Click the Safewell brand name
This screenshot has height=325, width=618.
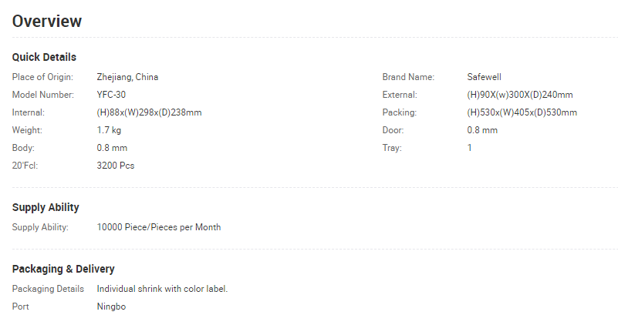click(484, 77)
